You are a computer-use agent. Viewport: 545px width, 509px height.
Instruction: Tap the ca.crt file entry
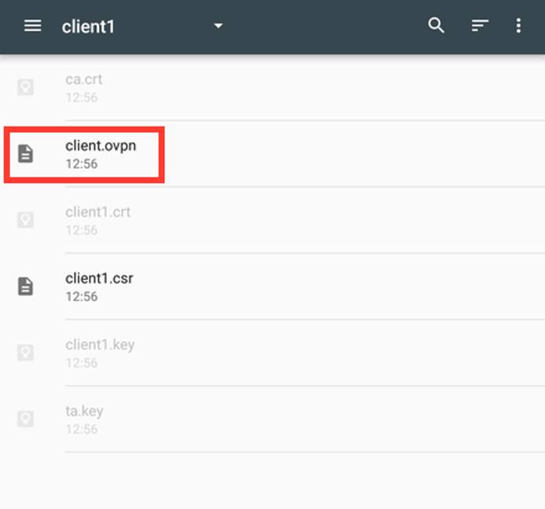click(83, 79)
